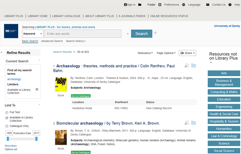
Task: Add Biomolecular archaeology result to folder
Action: (194, 123)
